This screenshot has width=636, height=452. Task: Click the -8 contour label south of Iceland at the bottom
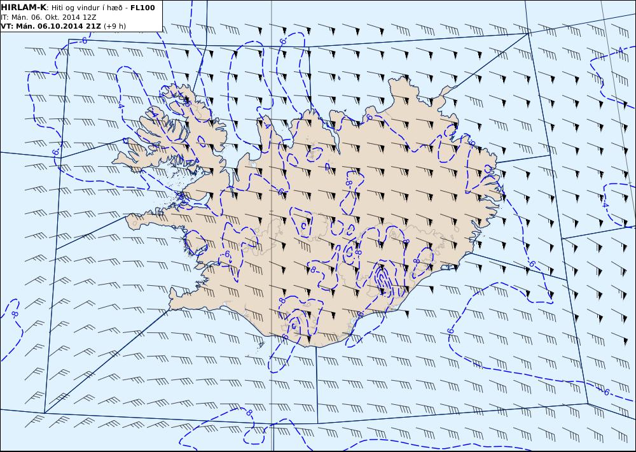click(249, 413)
